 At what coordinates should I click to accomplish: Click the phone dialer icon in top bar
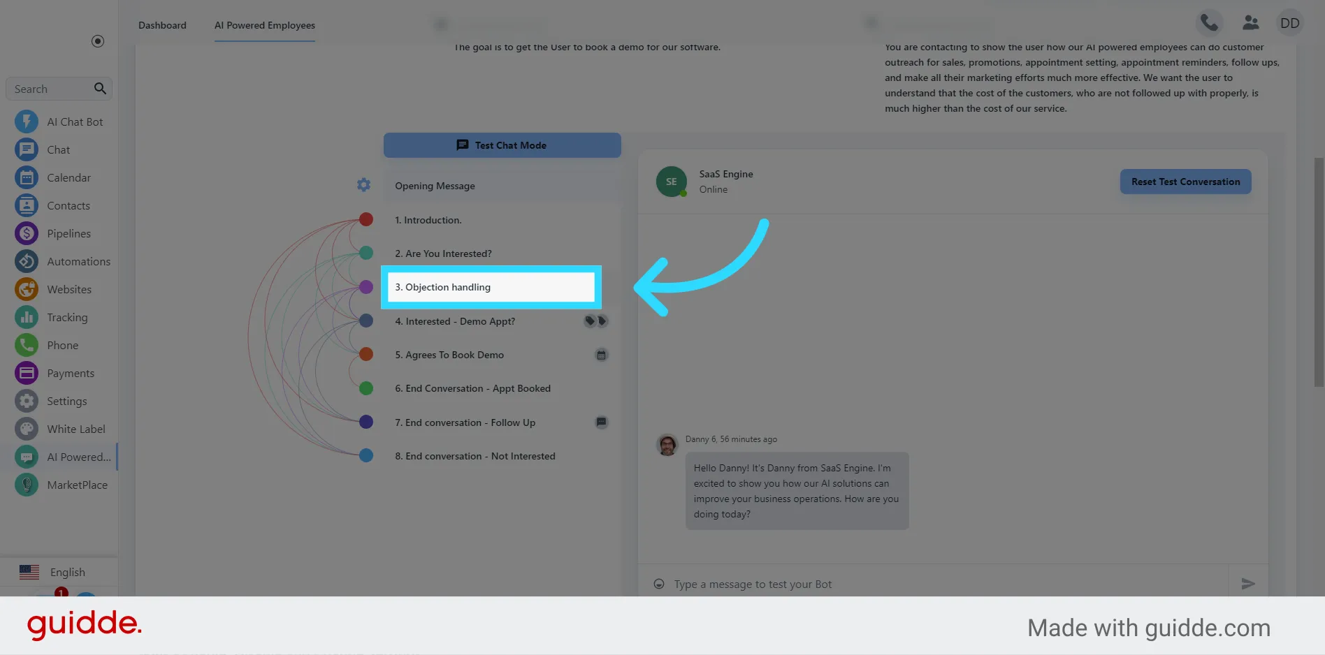1209,23
